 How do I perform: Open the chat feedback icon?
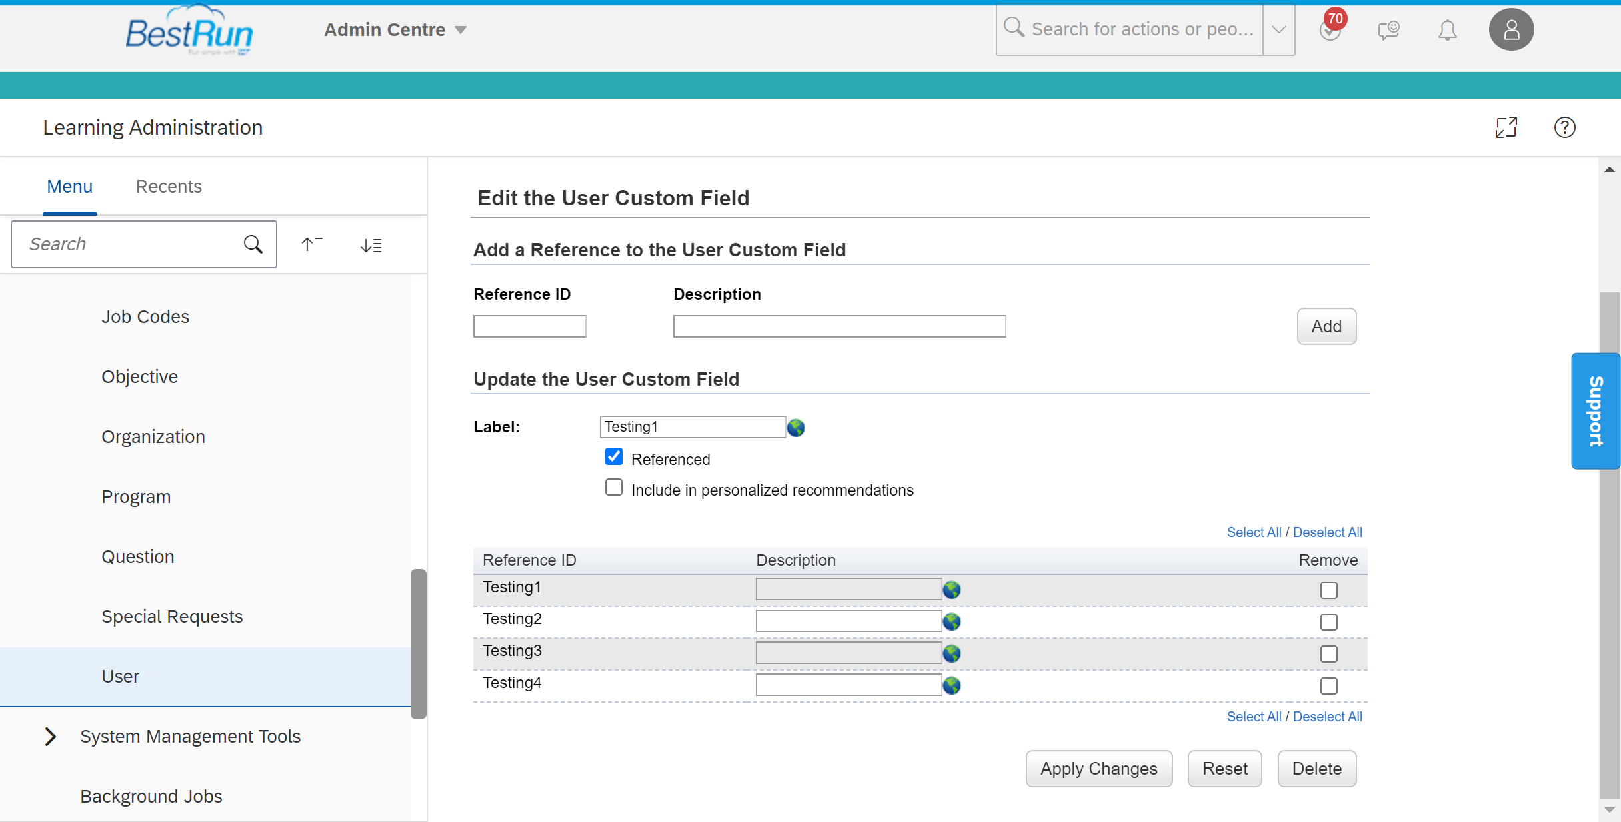click(x=1388, y=30)
